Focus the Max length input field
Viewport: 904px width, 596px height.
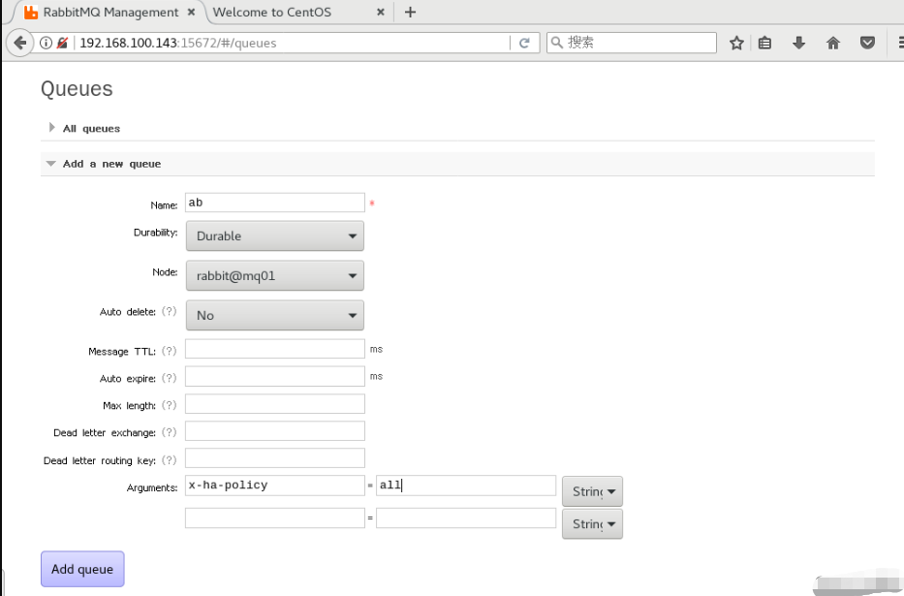click(x=275, y=403)
